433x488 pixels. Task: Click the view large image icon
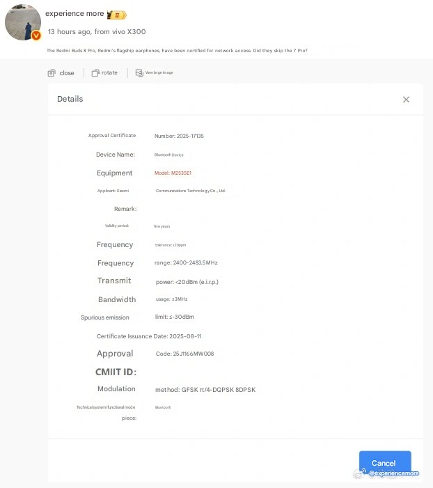click(x=139, y=73)
